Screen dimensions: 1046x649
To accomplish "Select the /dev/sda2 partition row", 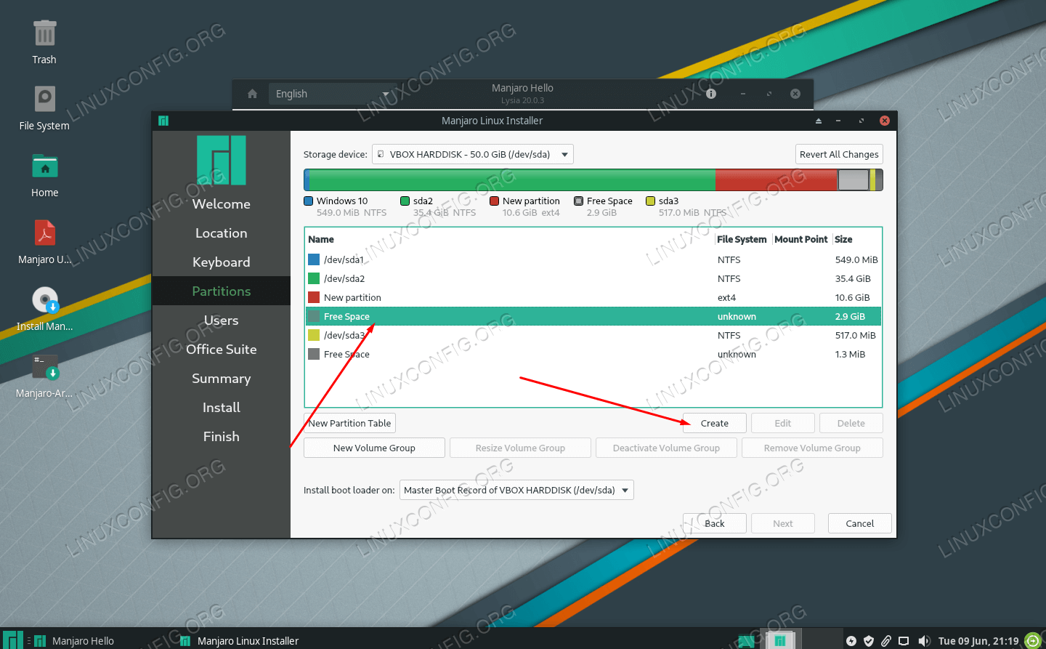I will pos(593,278).
